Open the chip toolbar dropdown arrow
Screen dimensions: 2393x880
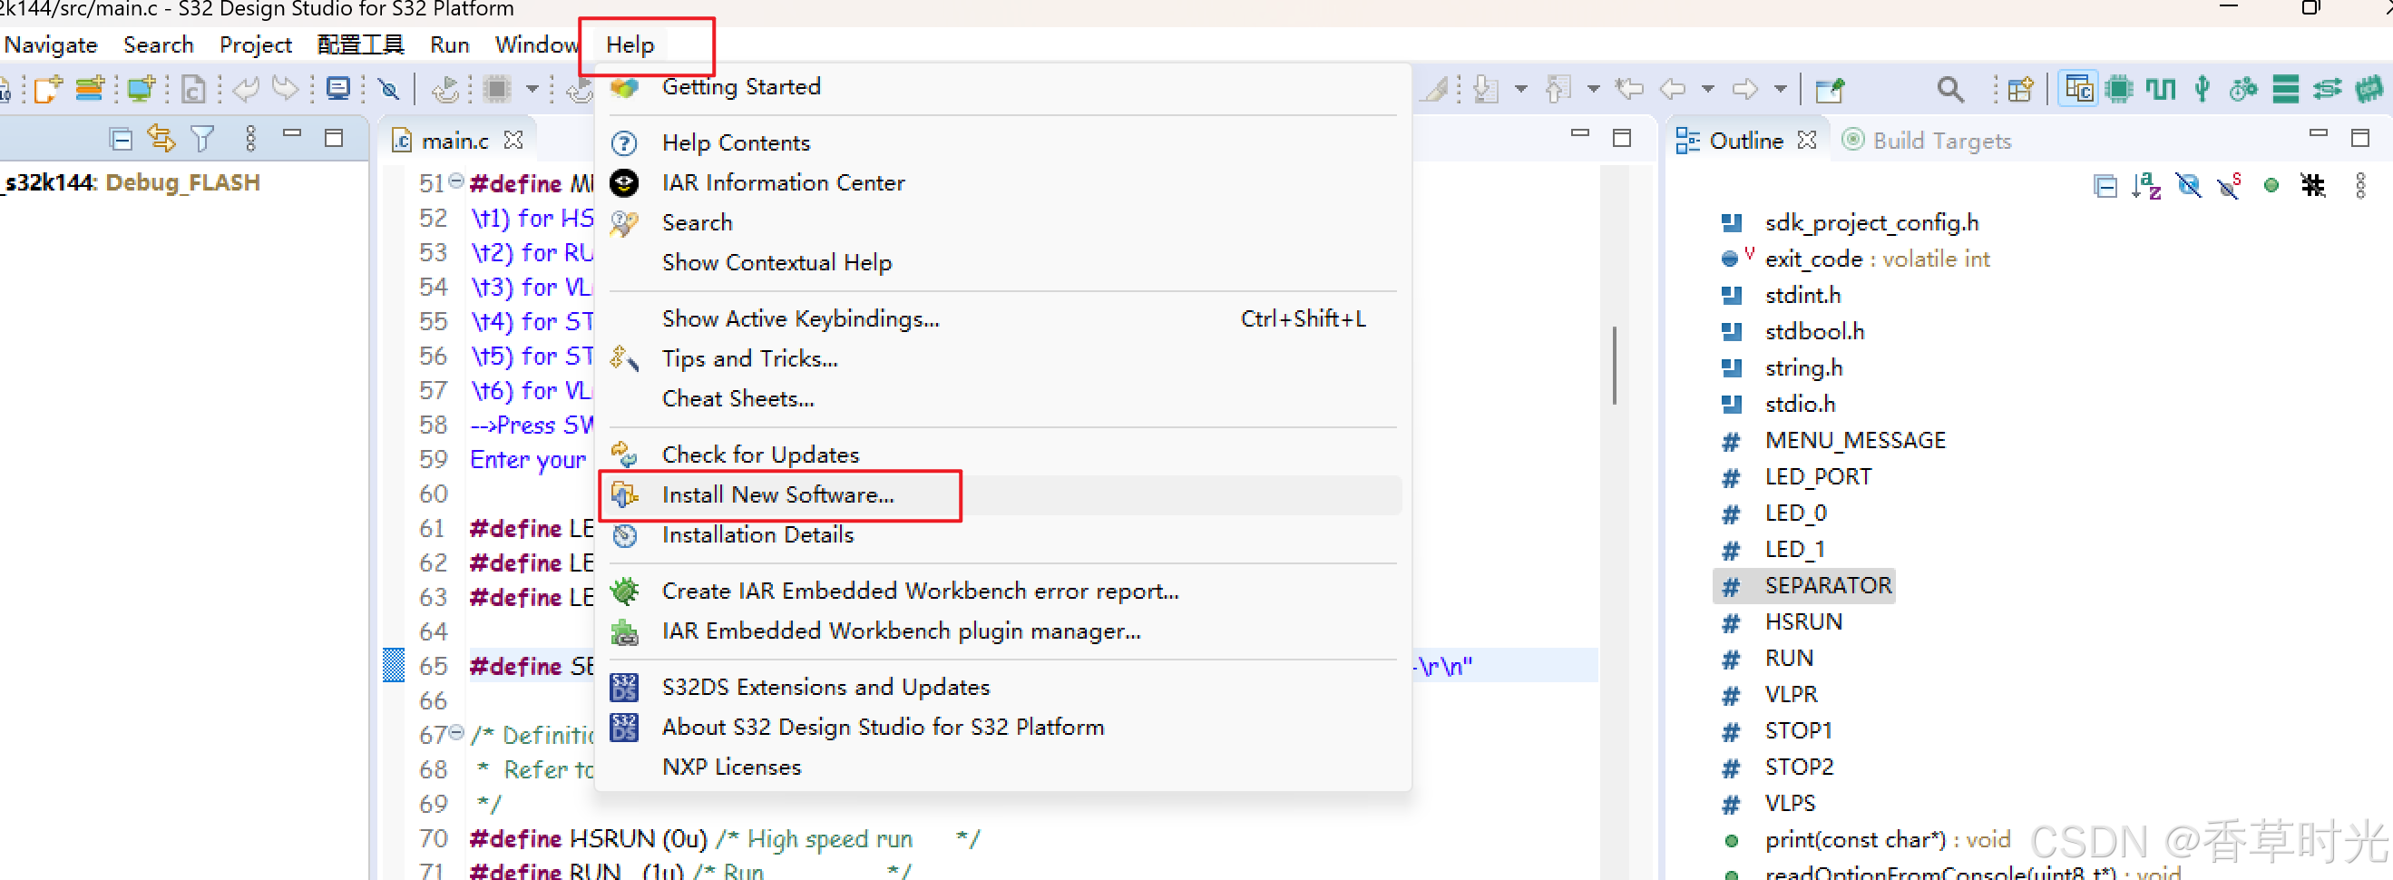532,89
